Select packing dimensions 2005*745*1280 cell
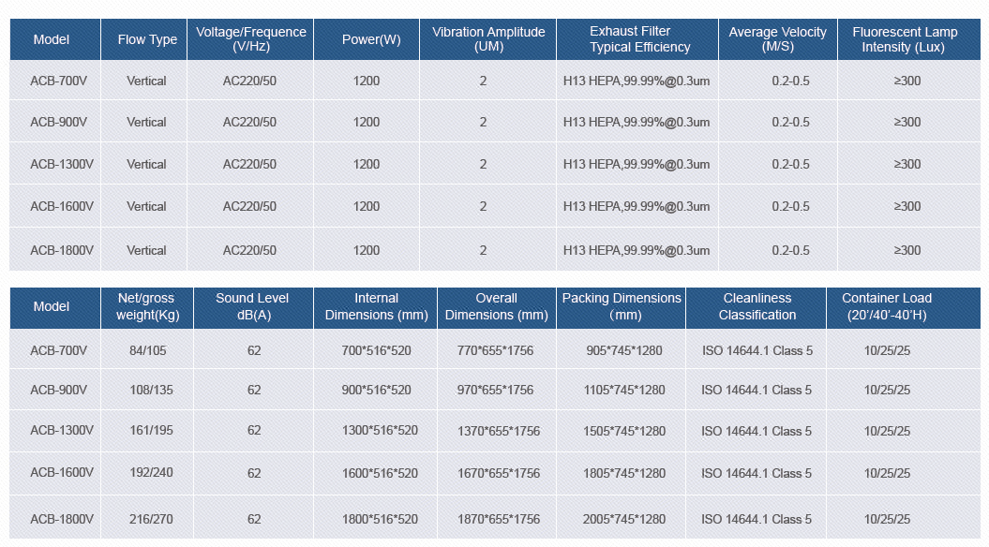989x547 pixels. point(624,519)
